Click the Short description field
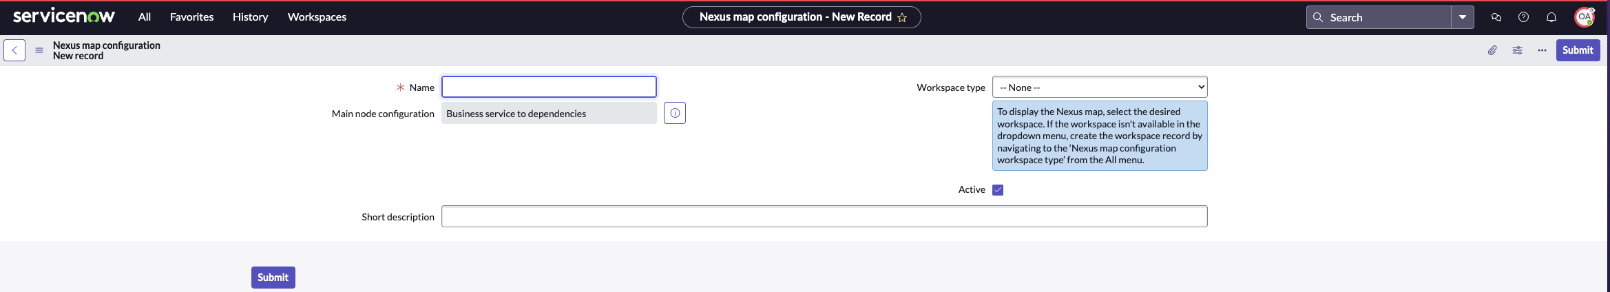The image size is (1610, 292). point(824,216)
